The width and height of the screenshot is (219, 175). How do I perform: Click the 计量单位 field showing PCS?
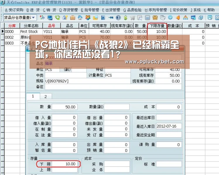pyautogui.click(x=117, y=76)
